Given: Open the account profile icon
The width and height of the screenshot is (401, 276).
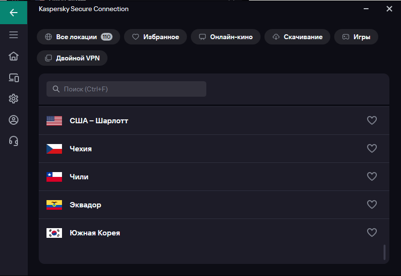Looking at the screenshot, I should [x=14, y=120].
